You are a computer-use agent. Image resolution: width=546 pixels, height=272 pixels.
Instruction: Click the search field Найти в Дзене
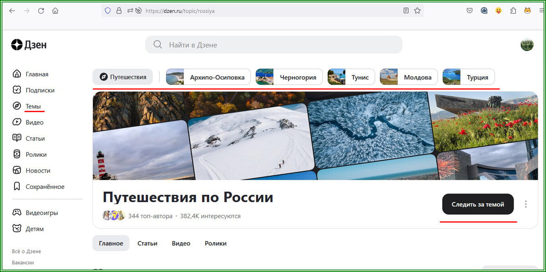pyautogui.click(x=273, y=45)
